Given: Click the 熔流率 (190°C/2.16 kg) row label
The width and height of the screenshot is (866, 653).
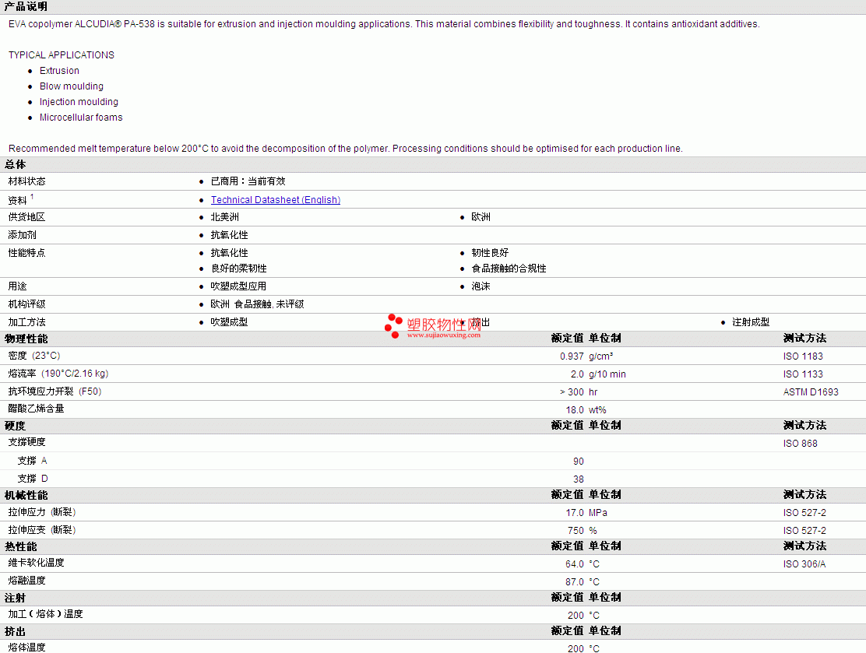Looking at the screenshot, I should click(58, 374).
